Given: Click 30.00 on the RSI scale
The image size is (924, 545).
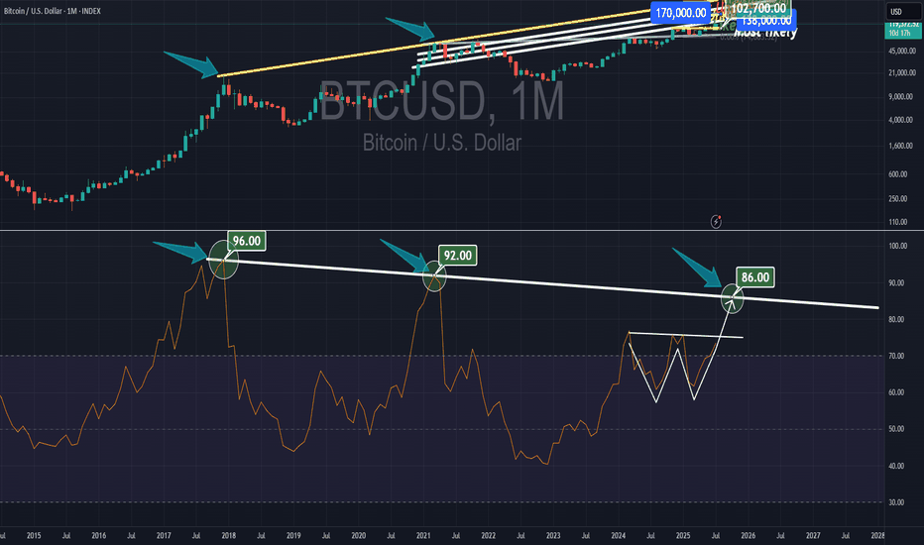Looking at the screenshot, I should point(897,502).
